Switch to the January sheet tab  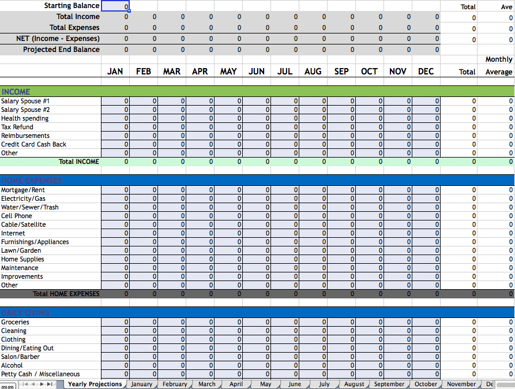point(141,384)
